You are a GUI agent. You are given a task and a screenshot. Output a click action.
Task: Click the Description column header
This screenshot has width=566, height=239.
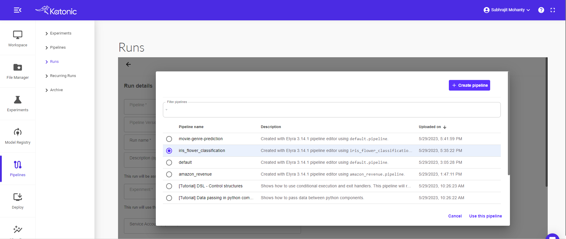pyautogui.click(x=271, y=127)
